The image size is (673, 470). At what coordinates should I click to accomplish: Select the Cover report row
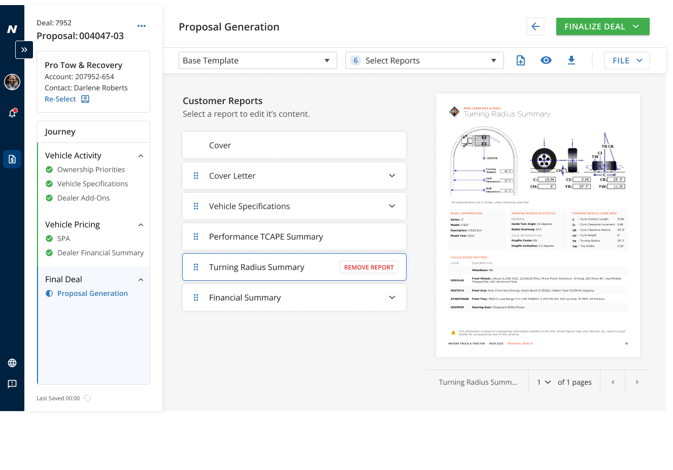[x=294, y=145]
